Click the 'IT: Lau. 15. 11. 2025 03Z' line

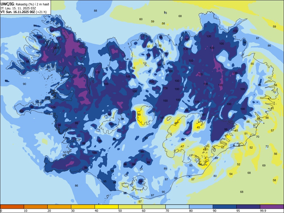tap(18, 8)
